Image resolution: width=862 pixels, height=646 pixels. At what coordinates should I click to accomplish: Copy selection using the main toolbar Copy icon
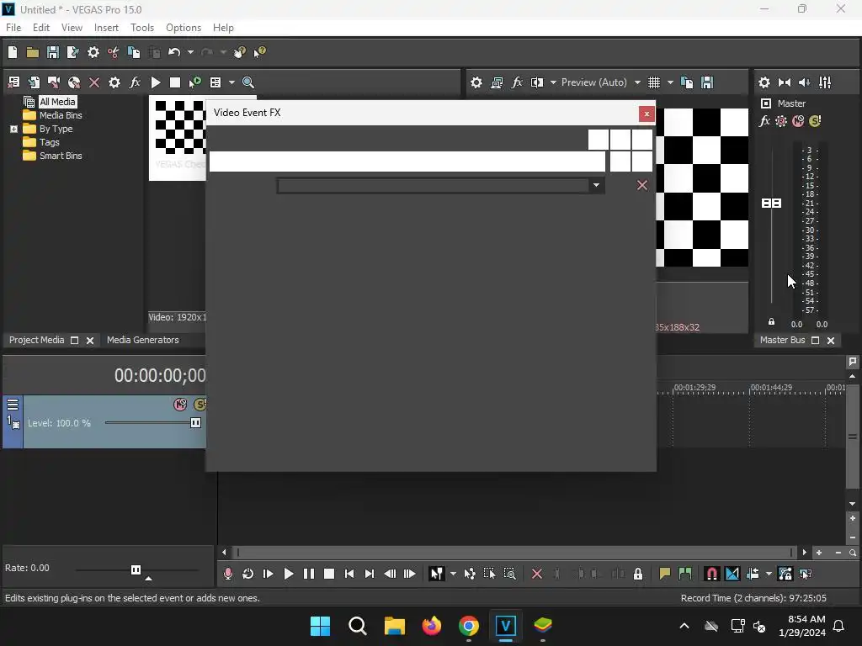tap(134, 52)
